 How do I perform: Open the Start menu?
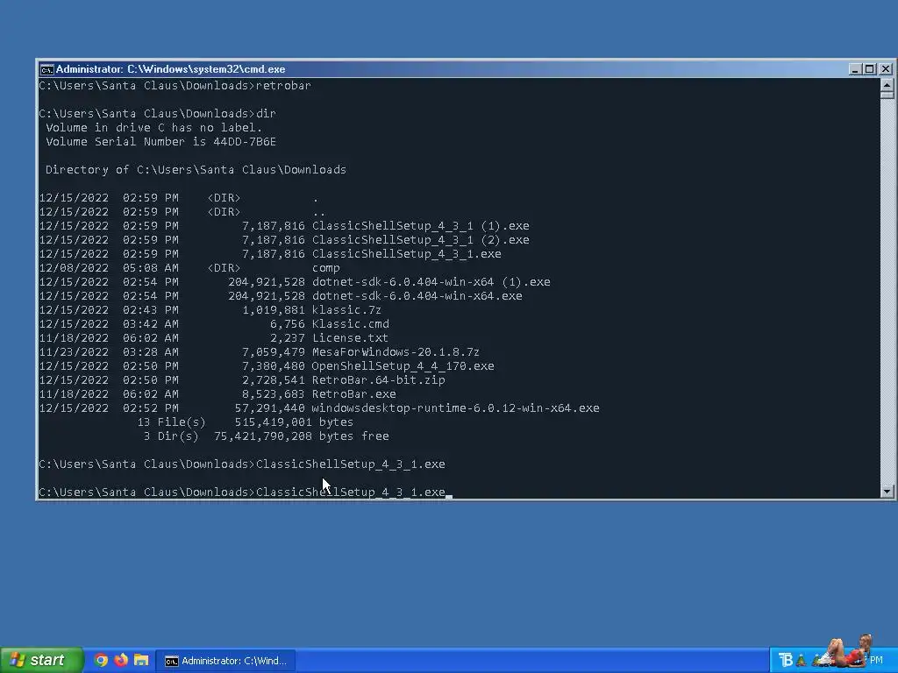click(41, 660)
